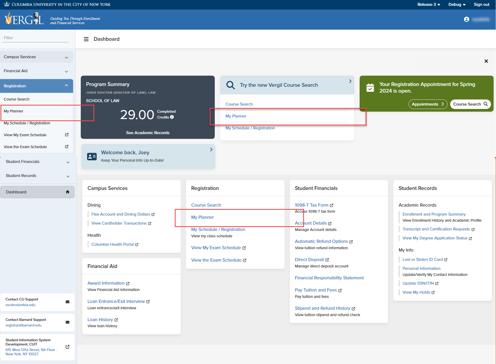Click the calendar check icon in registration banner
Viewport: 496px width, 364px height.
[x=370, y=88]
